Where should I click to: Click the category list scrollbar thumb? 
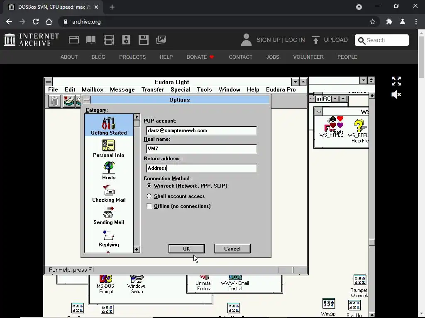[x=137, y=123]
